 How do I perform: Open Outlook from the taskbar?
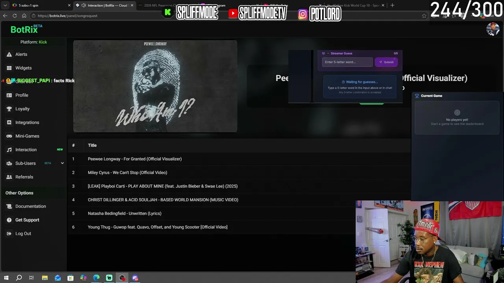pyautogui.click(x=57, y=278)
